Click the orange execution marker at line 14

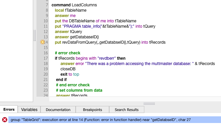point(42,42)
